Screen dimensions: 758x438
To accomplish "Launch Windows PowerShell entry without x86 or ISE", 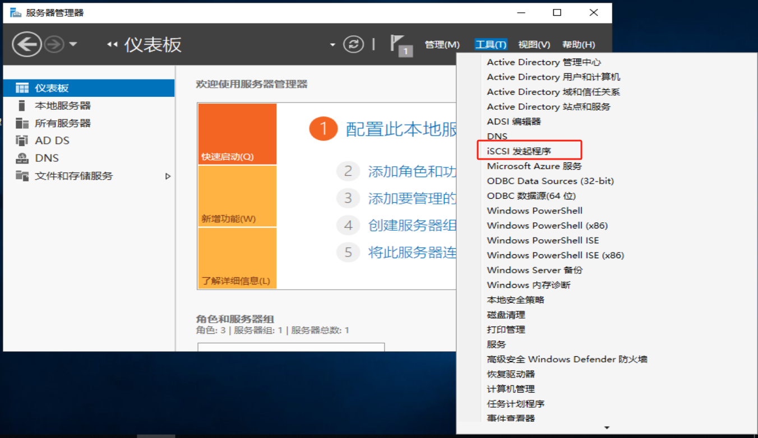I will point(534,211).
